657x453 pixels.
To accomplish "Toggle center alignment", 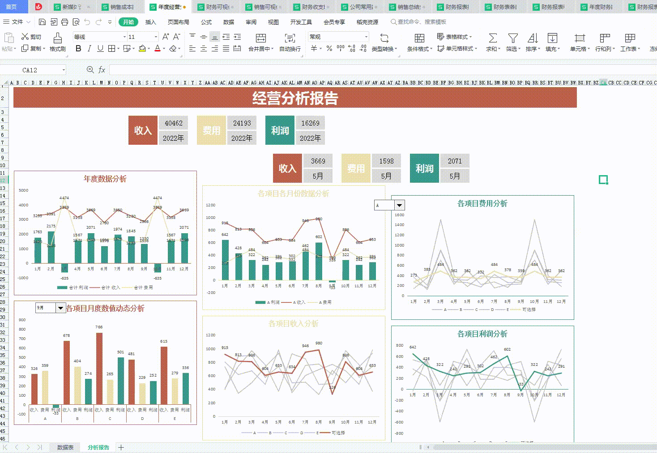I will 204,48.
